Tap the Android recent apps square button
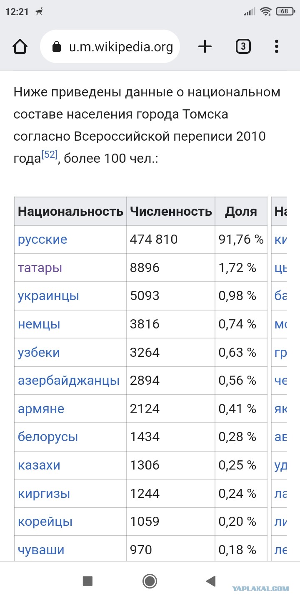Image resolution: width=300 pixels, height=601 pixels. [x=87, y=581]
